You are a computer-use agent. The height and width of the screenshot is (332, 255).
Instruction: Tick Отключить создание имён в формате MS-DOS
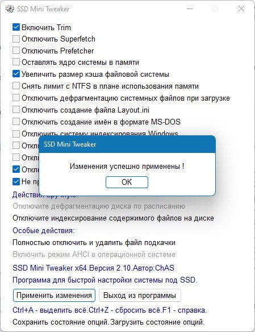tap(16, 122)
